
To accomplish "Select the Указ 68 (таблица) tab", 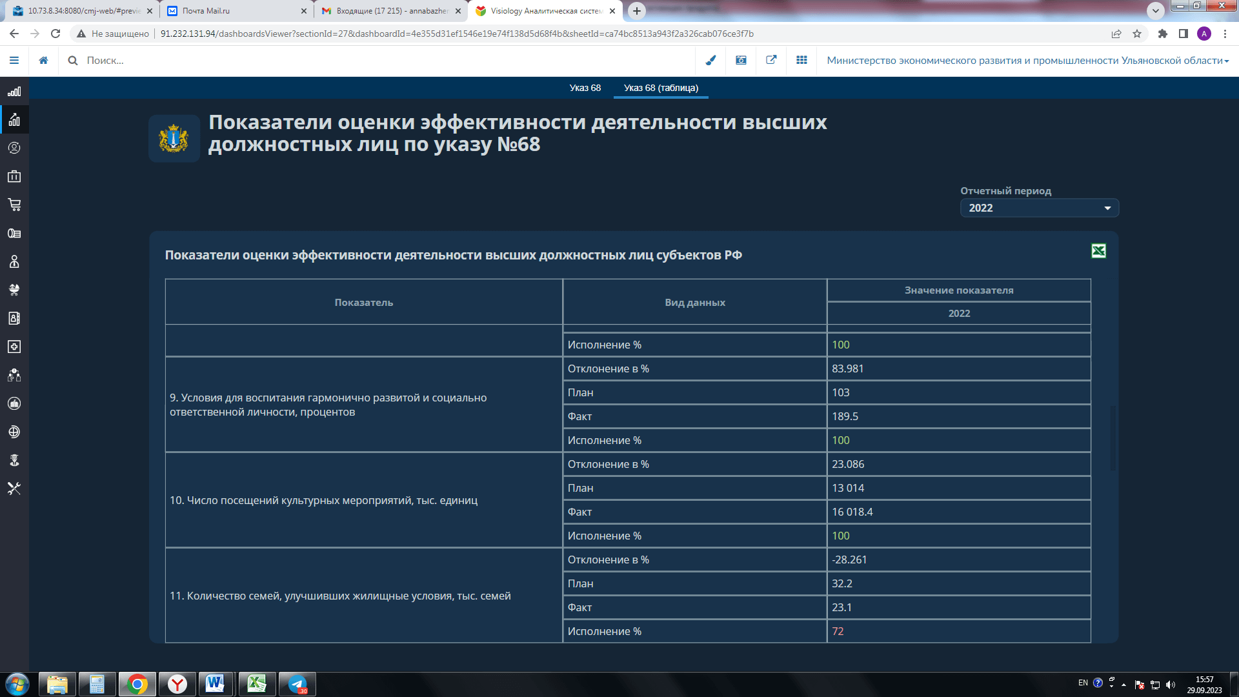I will [x=661, y=88].
